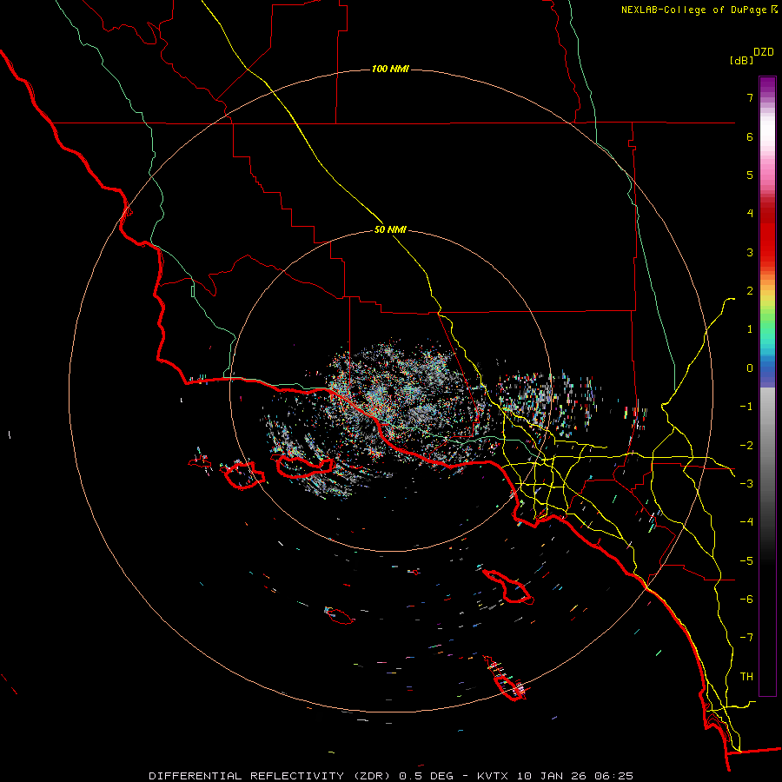Viewport: 782px width, 782px height.
Task: Click the -6 tick label on the color scale
Action: (746, 600)
